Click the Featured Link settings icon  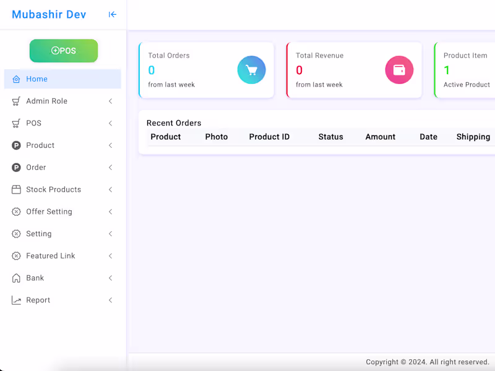[15, 255]
